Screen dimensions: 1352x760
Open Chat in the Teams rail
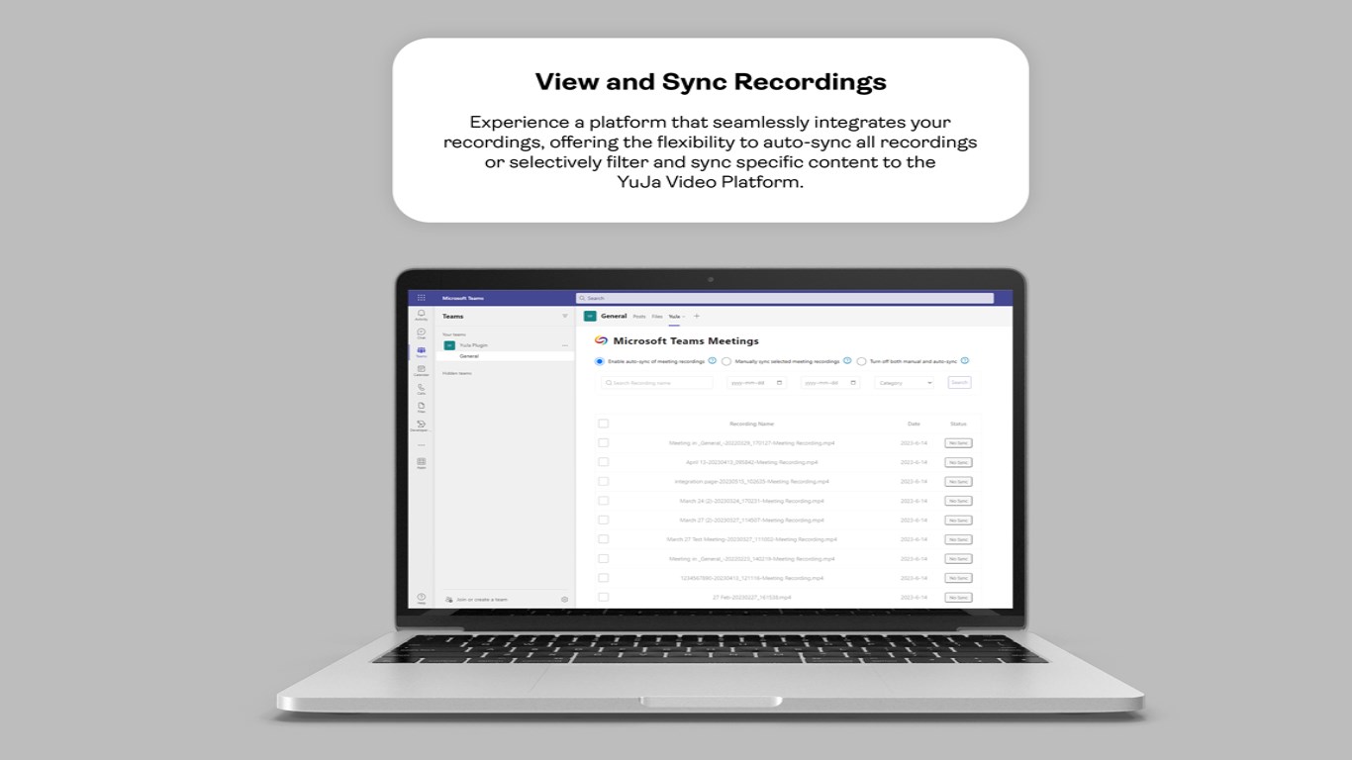coord(421,333)
